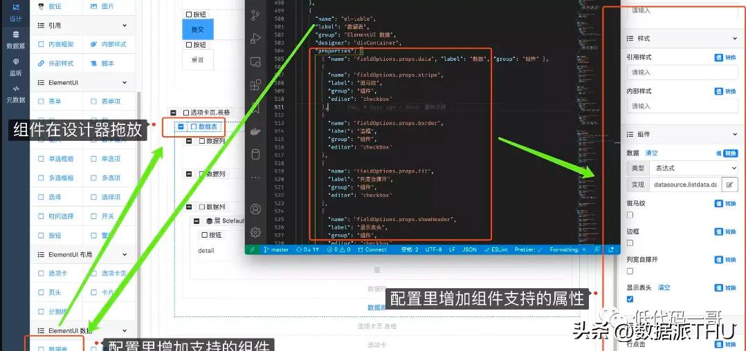Open the 设计 design tab in sidebar
The image size is (746, 351).
15,13
